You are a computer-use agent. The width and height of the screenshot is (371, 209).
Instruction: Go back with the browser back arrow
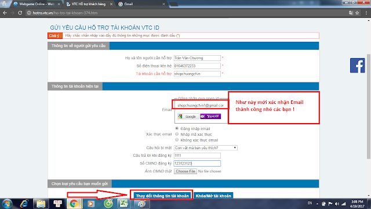[5, 13]
